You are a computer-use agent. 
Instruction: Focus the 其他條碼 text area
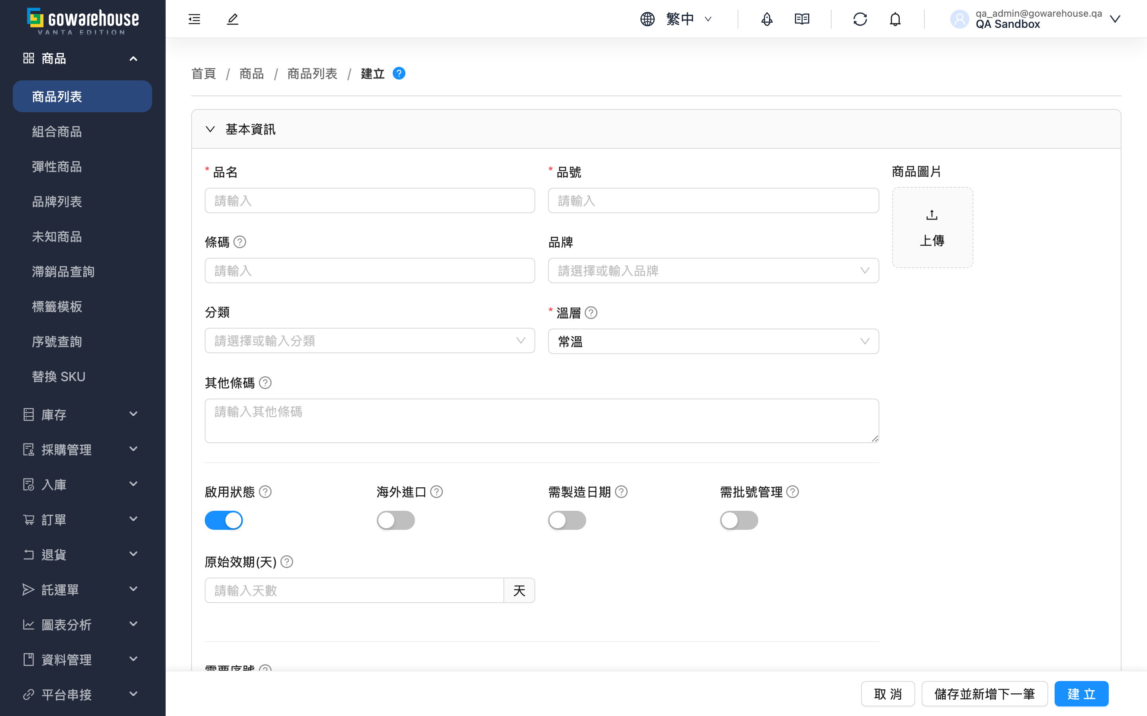(x=542, y=420)
